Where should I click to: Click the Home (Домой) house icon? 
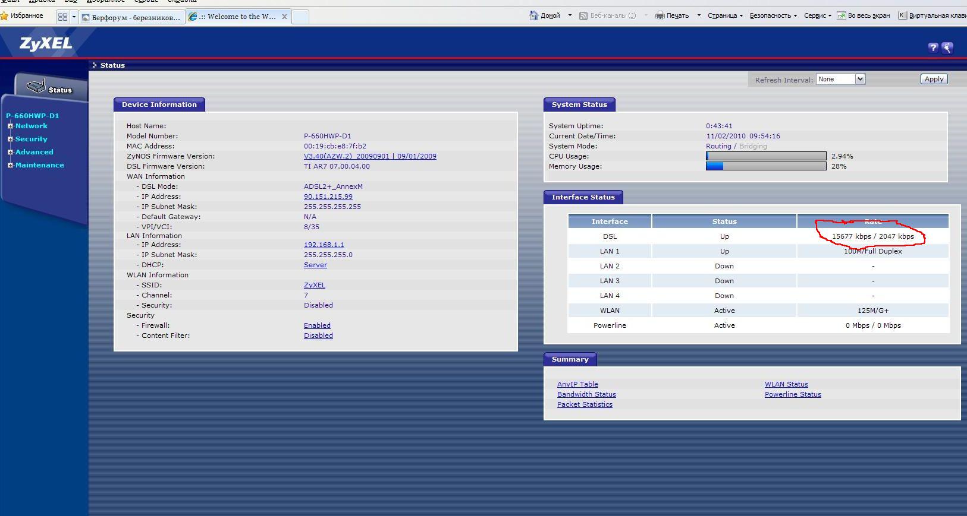coord(533,15)
